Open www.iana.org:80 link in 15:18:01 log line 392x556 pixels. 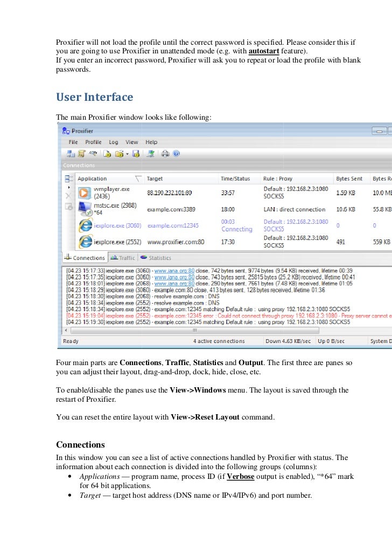click(174, 283)
